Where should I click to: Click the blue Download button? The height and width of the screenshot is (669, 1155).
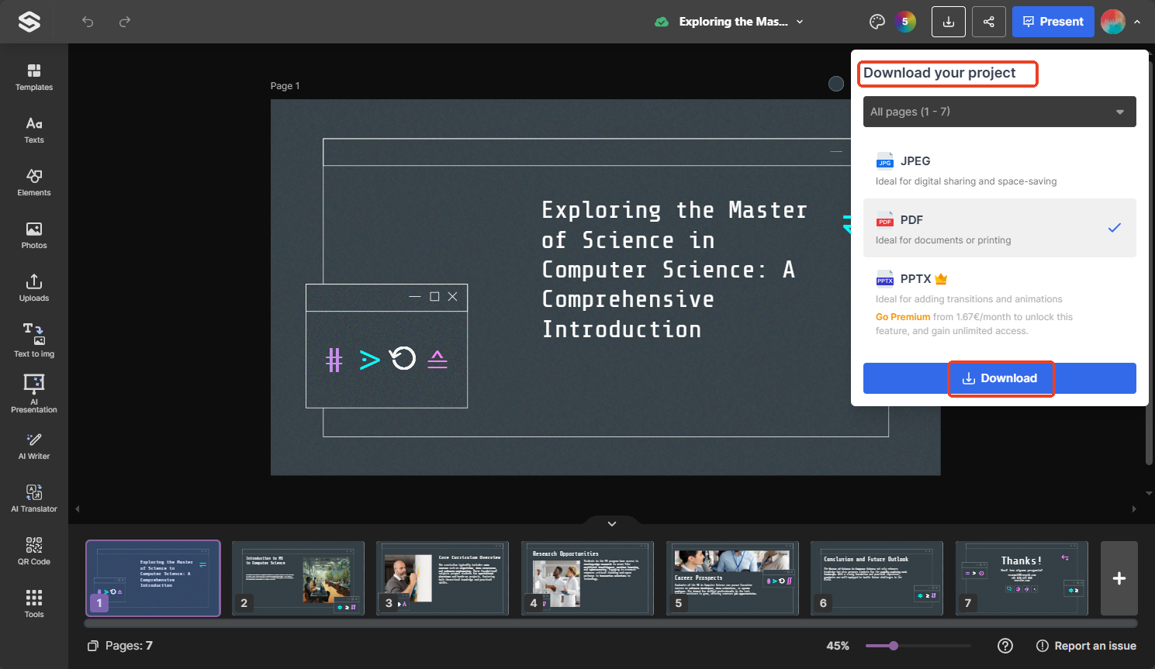click(1000, 378)
